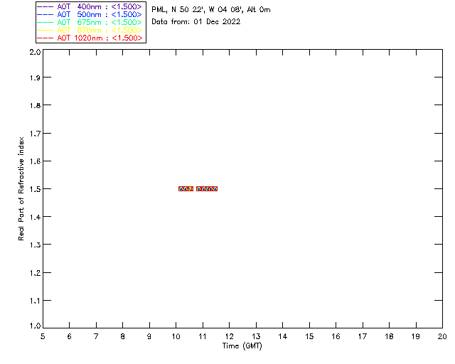
Task: Click the 'Real Part of Refractive index' axis title
Action: 21,188
